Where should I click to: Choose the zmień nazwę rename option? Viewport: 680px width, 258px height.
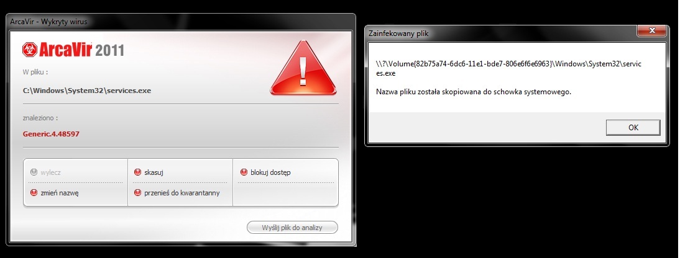click(x=55, y=193)
